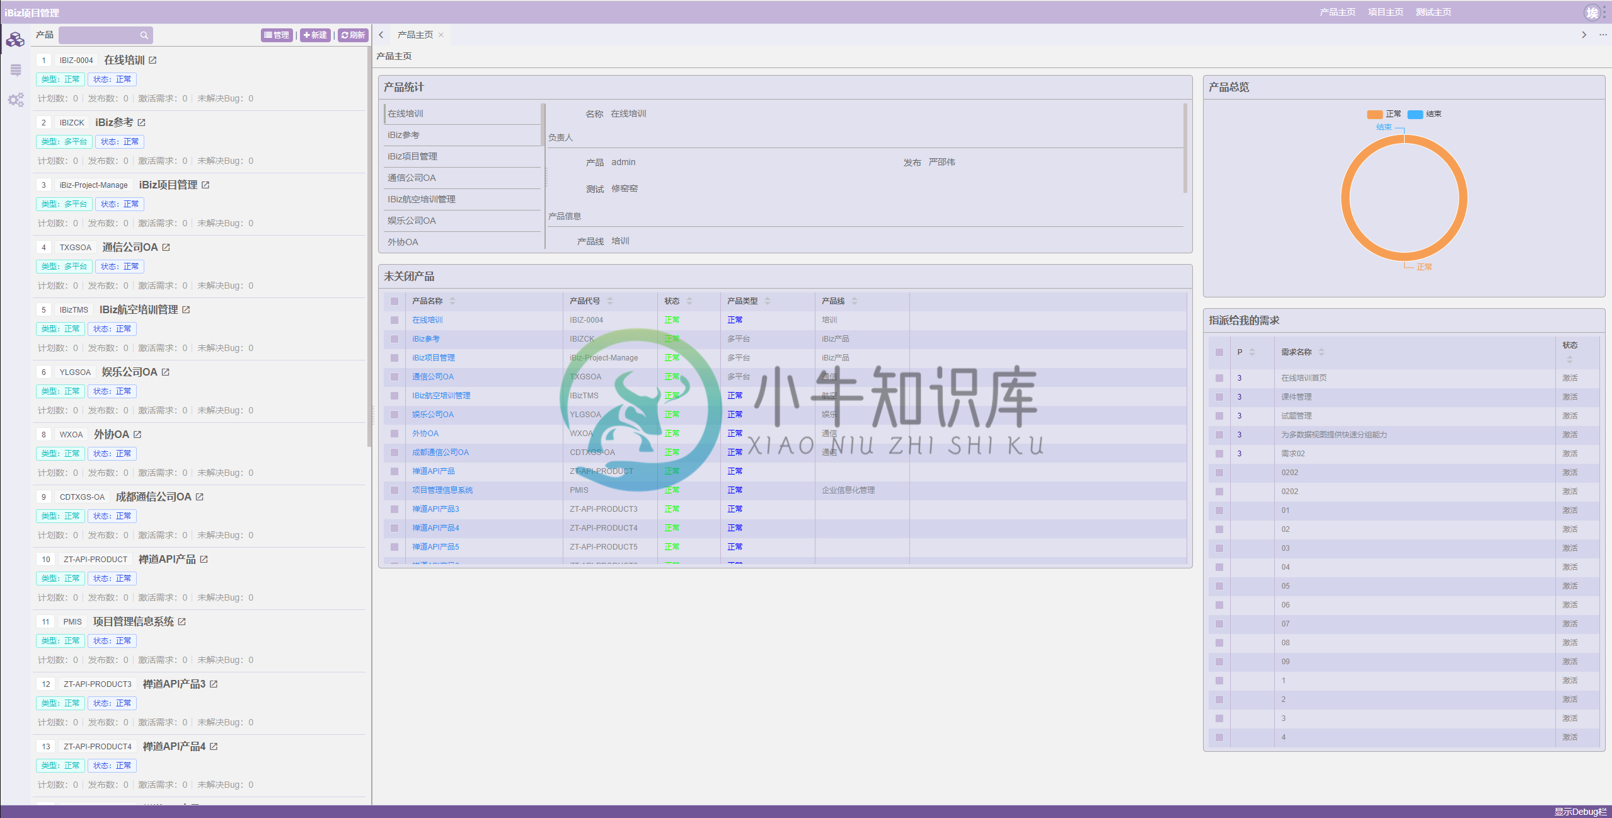
Task: Sort unclosed products by 产品类型 column
Action: pyautogui.click(x=768, y=301)
